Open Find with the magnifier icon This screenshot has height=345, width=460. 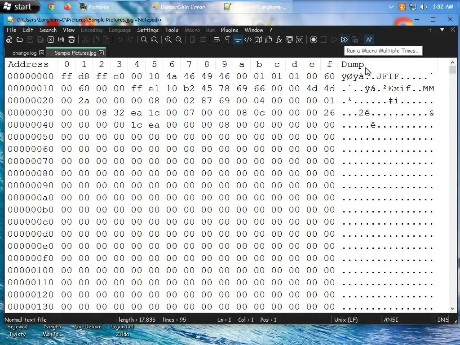point(144,40)
